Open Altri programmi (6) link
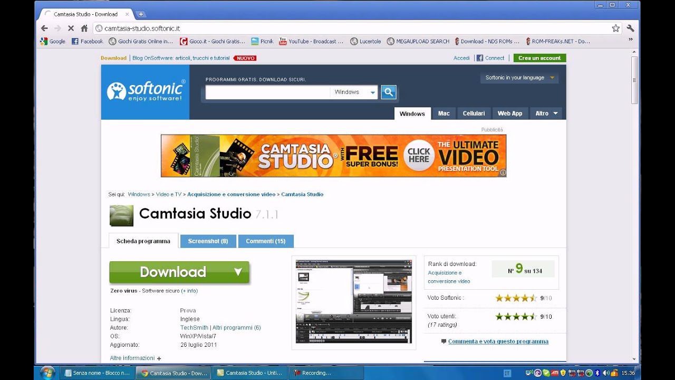The image size is (675, 380). [x=236, y=328]
